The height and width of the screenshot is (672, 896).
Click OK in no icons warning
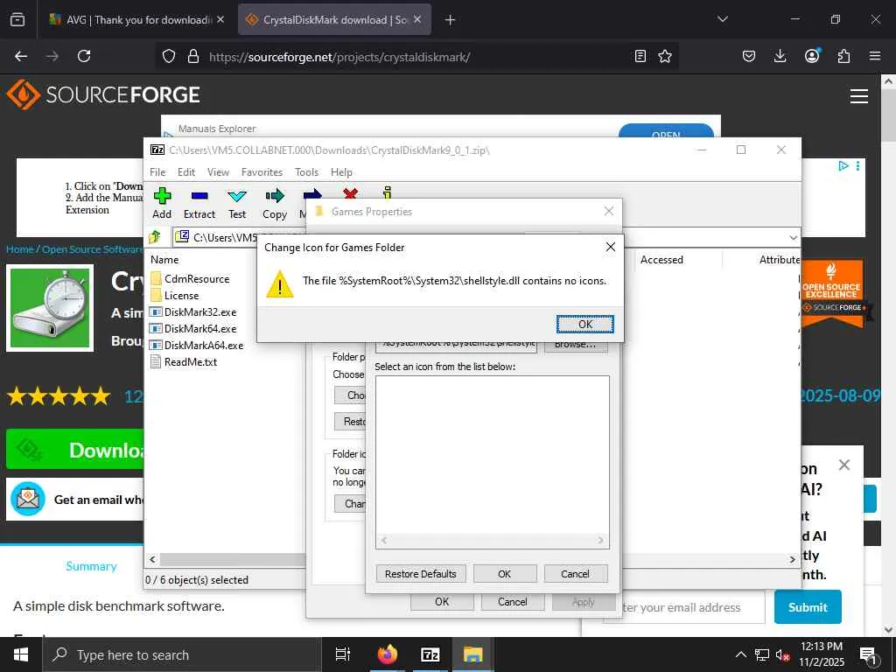coord(585,324)
